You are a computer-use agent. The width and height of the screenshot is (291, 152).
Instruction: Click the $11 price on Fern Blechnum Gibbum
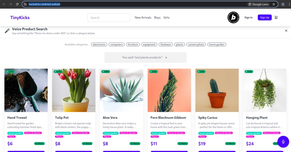(154, 144)
